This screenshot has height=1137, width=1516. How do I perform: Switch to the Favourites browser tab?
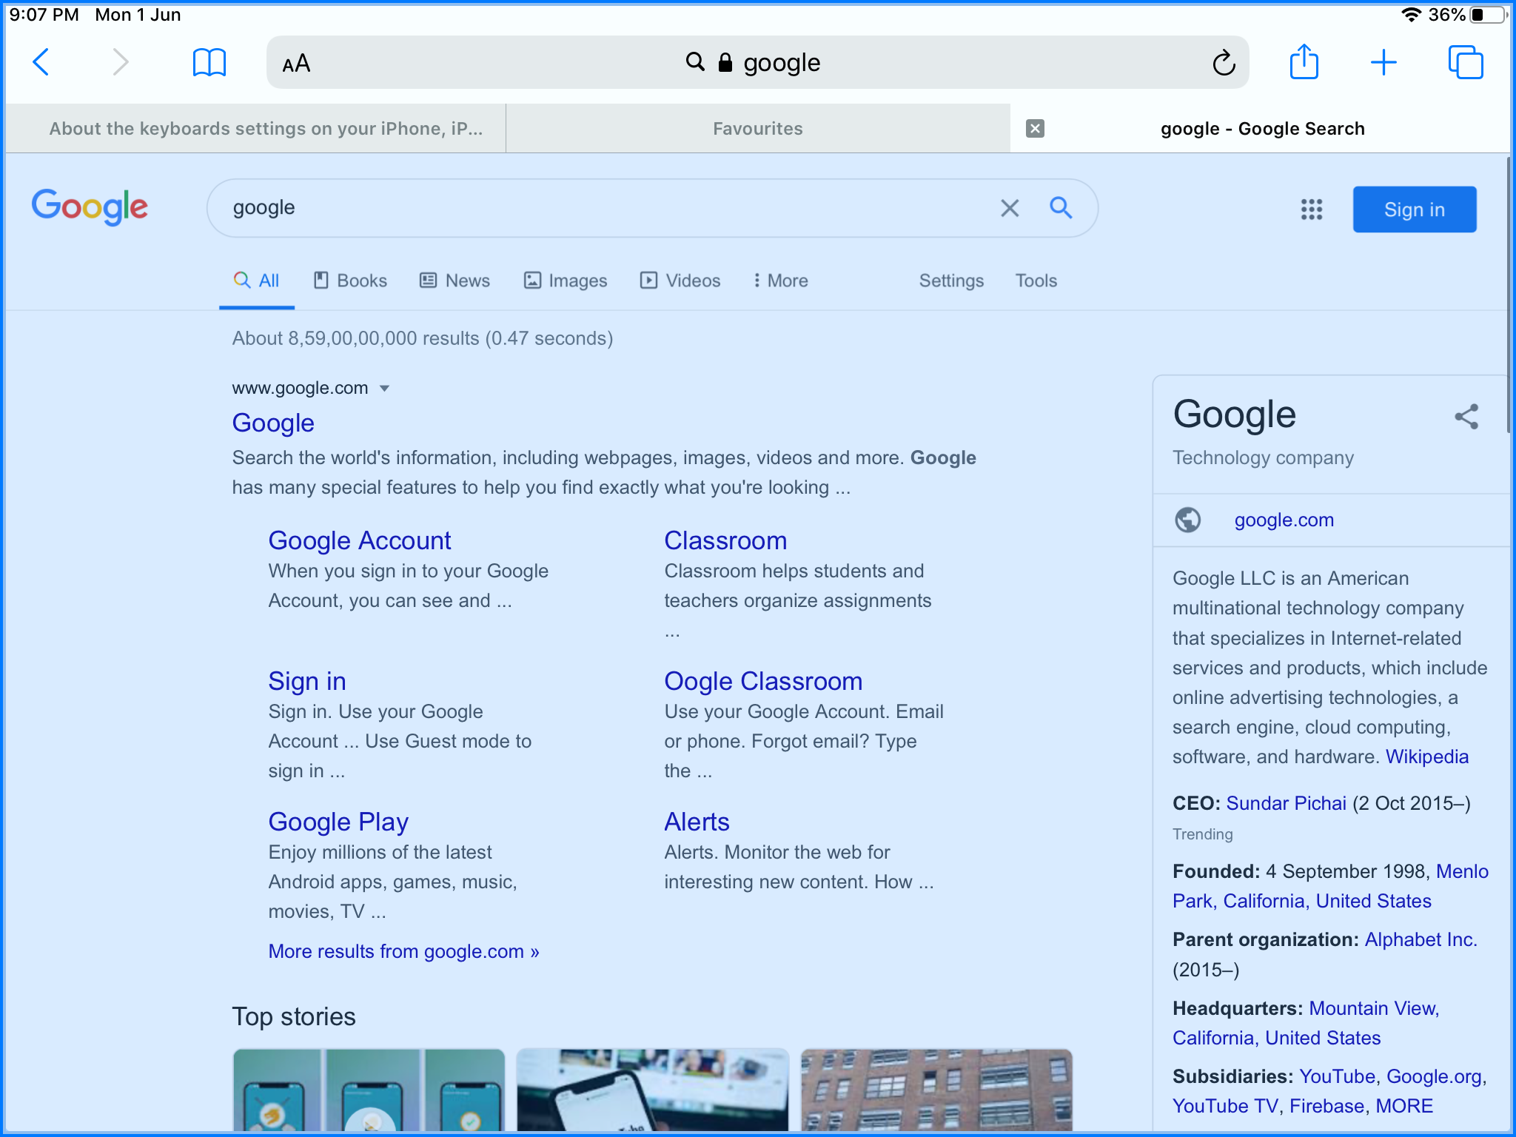point(757,129)
